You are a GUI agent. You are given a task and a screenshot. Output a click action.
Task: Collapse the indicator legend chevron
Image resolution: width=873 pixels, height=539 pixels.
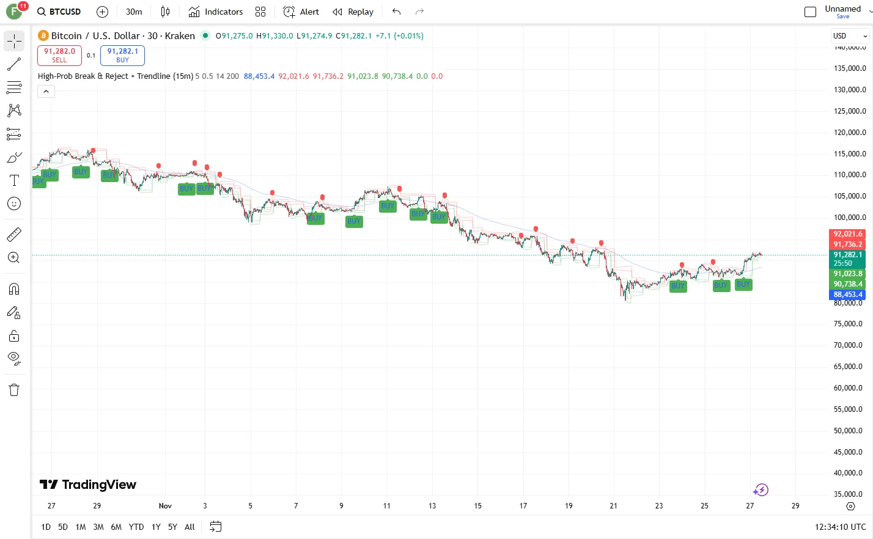[46, 92]
